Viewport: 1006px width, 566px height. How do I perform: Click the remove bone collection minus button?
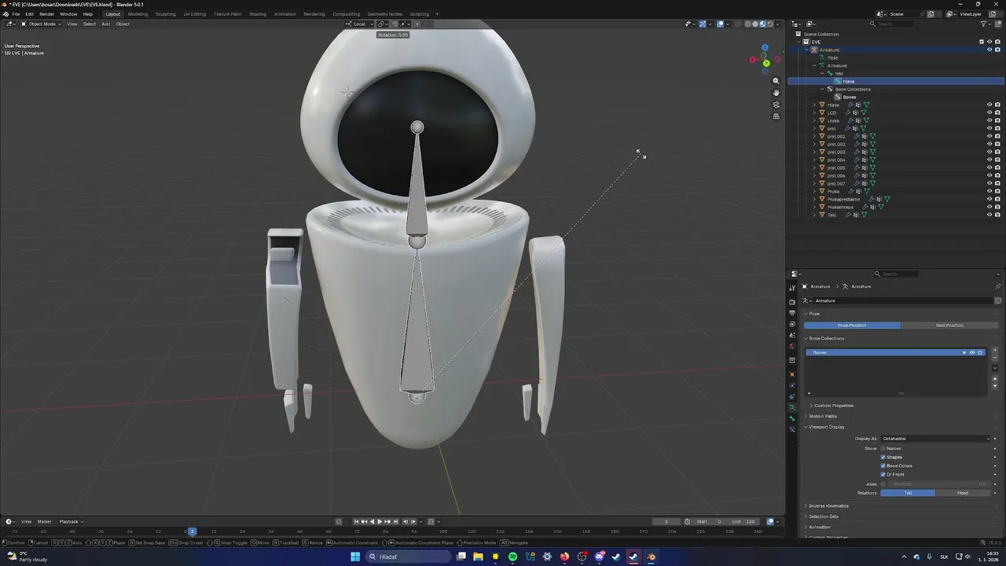point(995,358)
